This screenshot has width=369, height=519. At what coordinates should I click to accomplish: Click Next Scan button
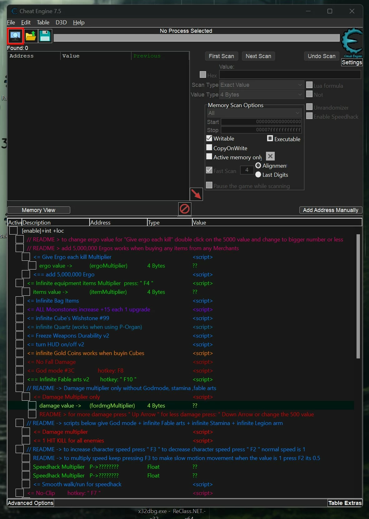coord(258,56)
